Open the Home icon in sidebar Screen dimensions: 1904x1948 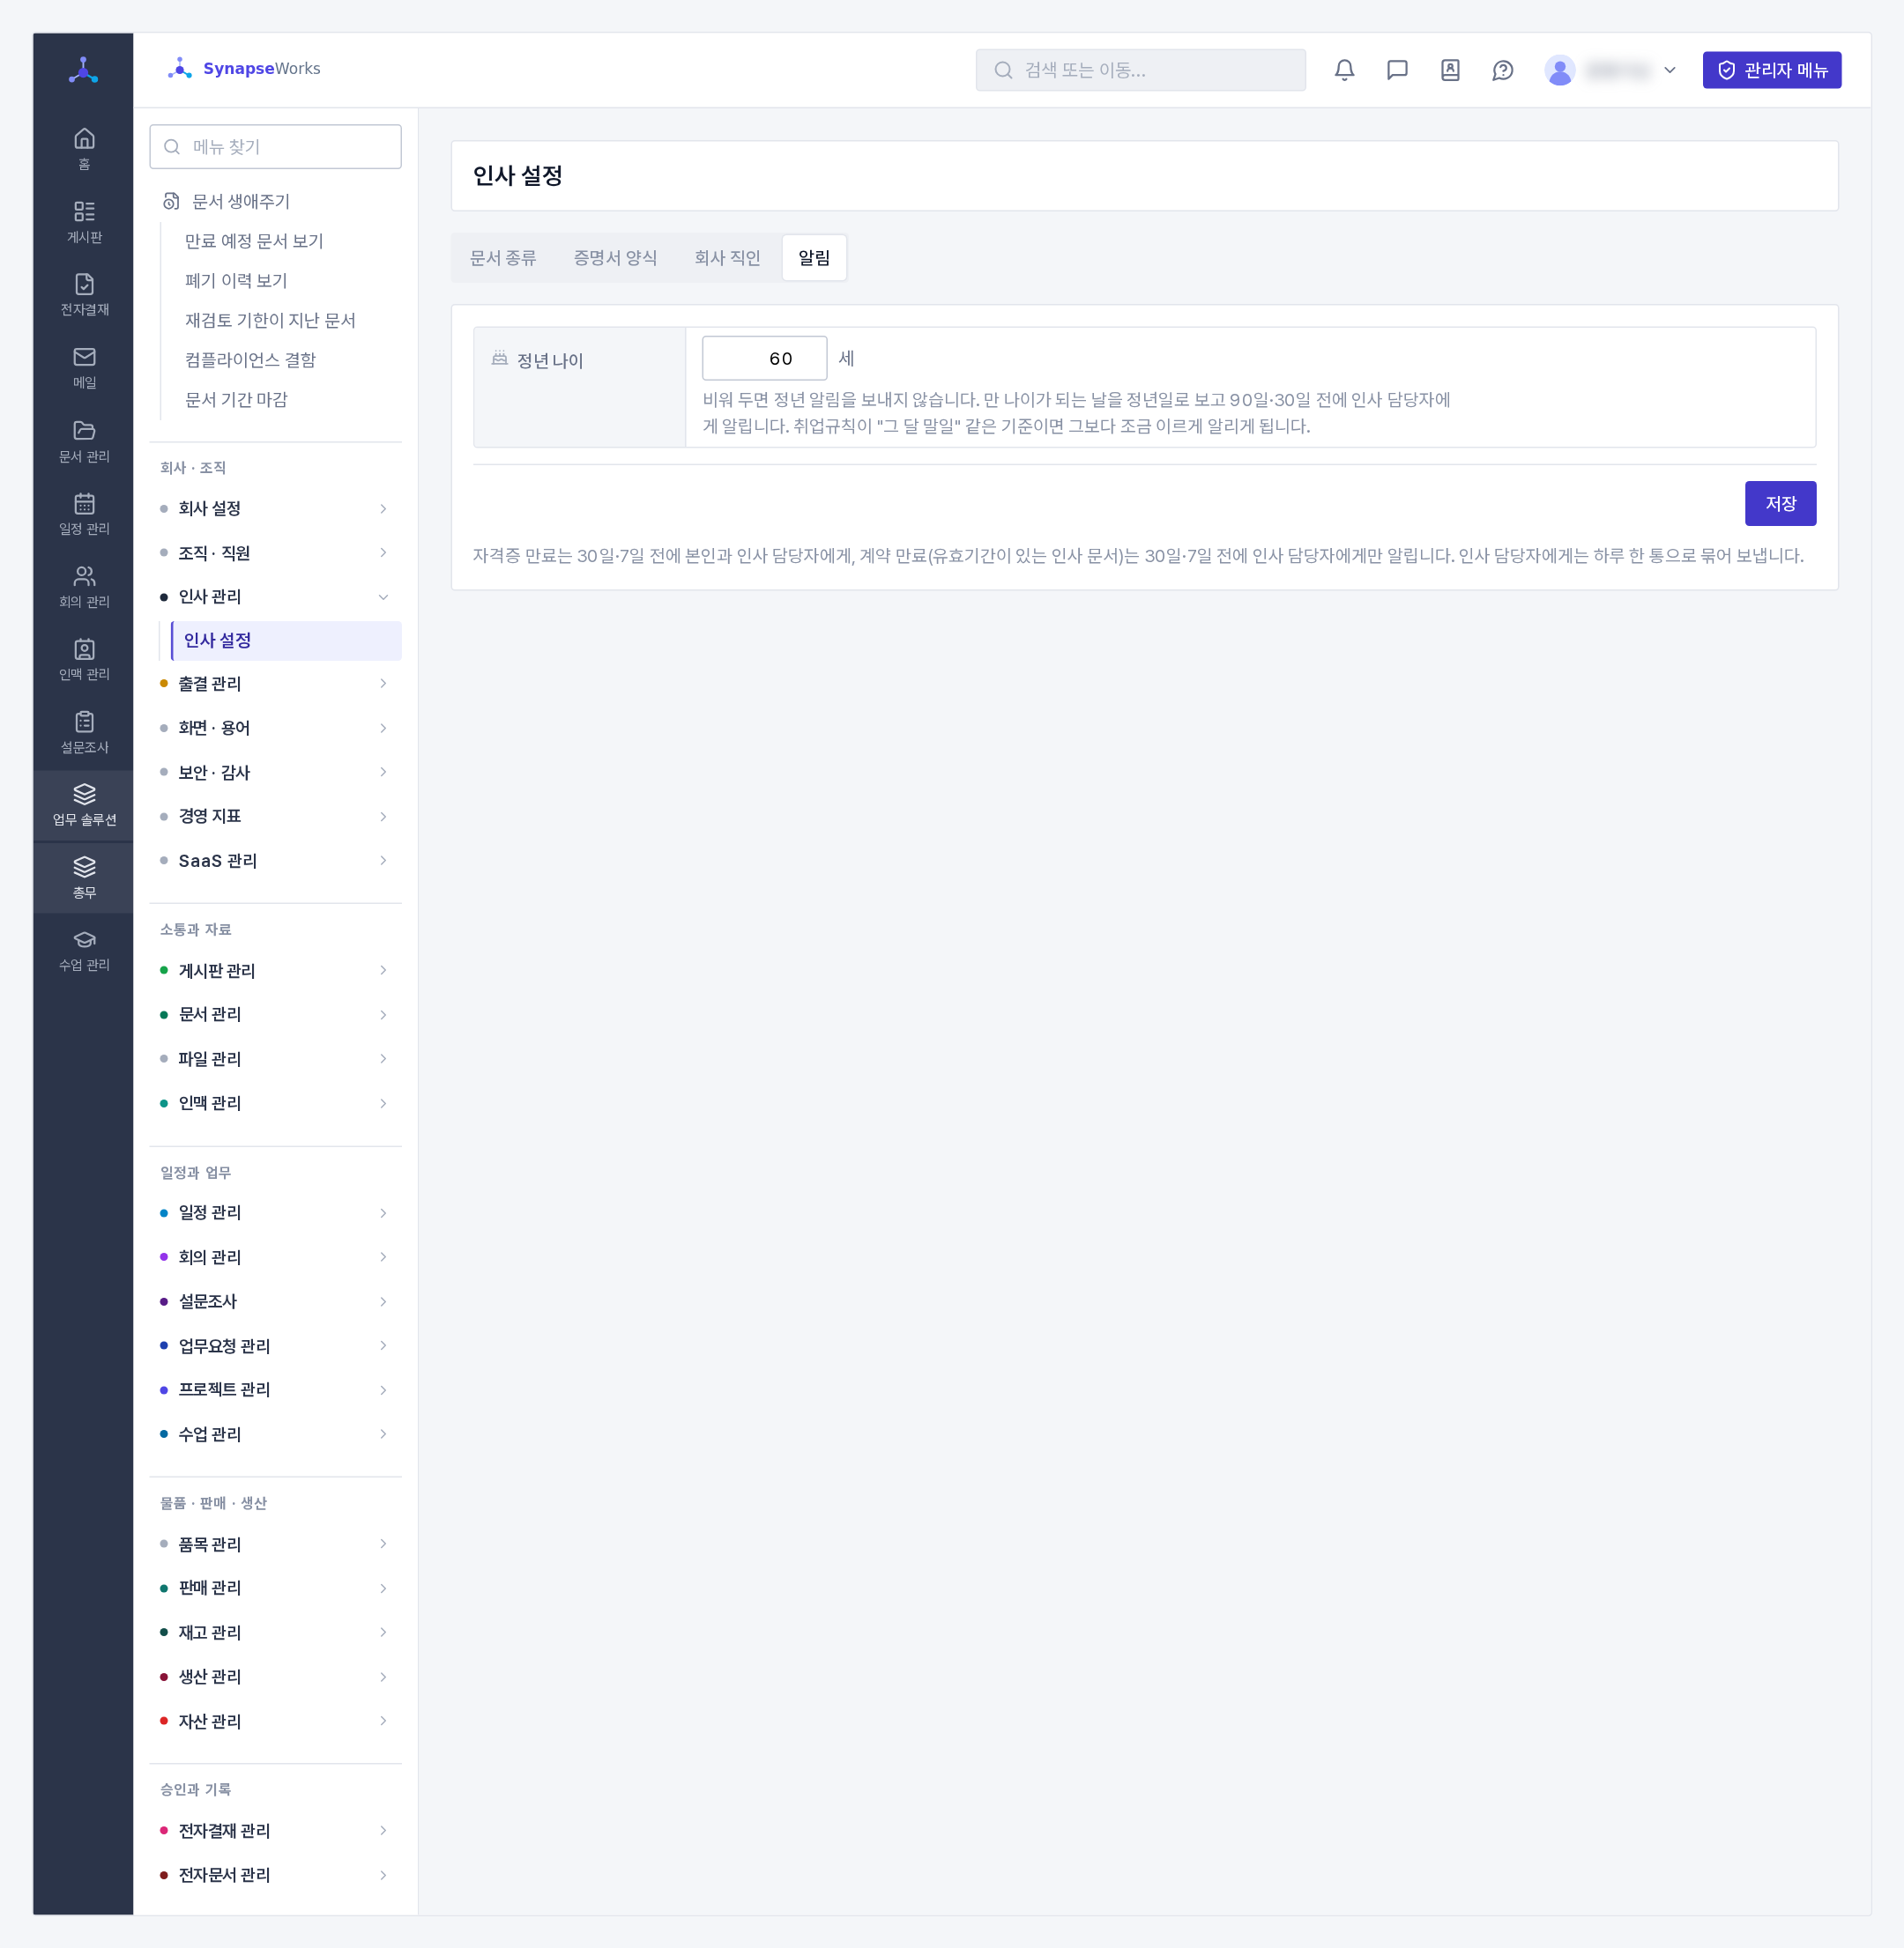(84, 149)
